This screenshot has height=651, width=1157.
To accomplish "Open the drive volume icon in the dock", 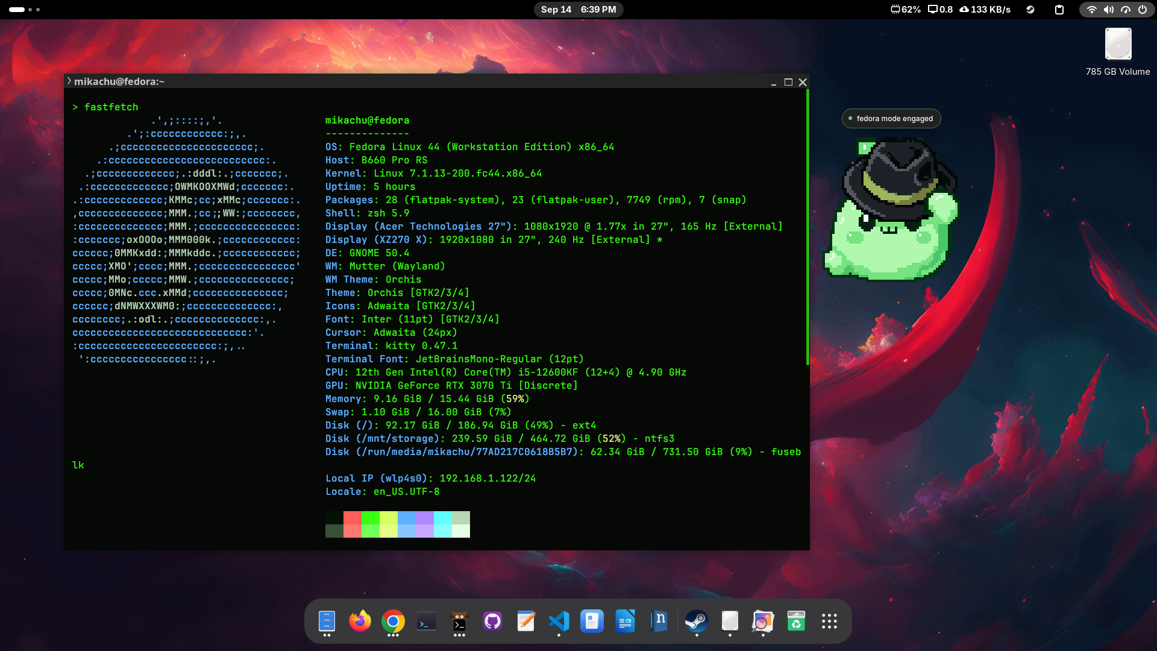I will tap(730, 621).
